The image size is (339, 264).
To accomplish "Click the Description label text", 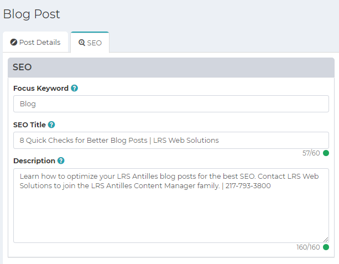I will pyautogui.click(x=34, y=161).
